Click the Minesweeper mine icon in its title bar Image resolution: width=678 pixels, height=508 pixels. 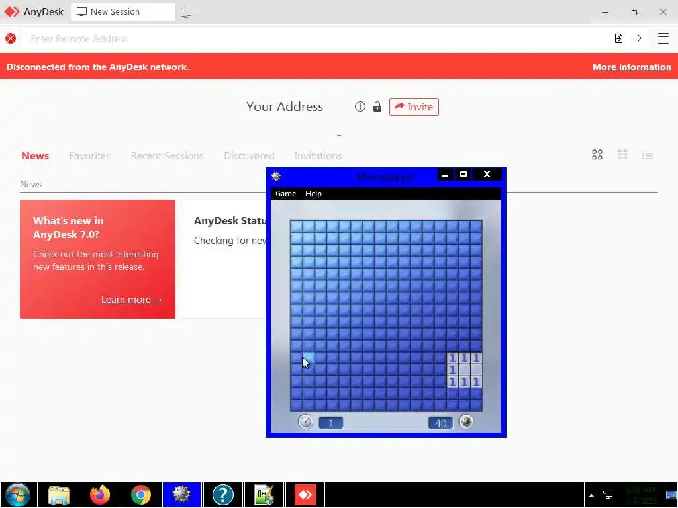click(x=276, y=176)
